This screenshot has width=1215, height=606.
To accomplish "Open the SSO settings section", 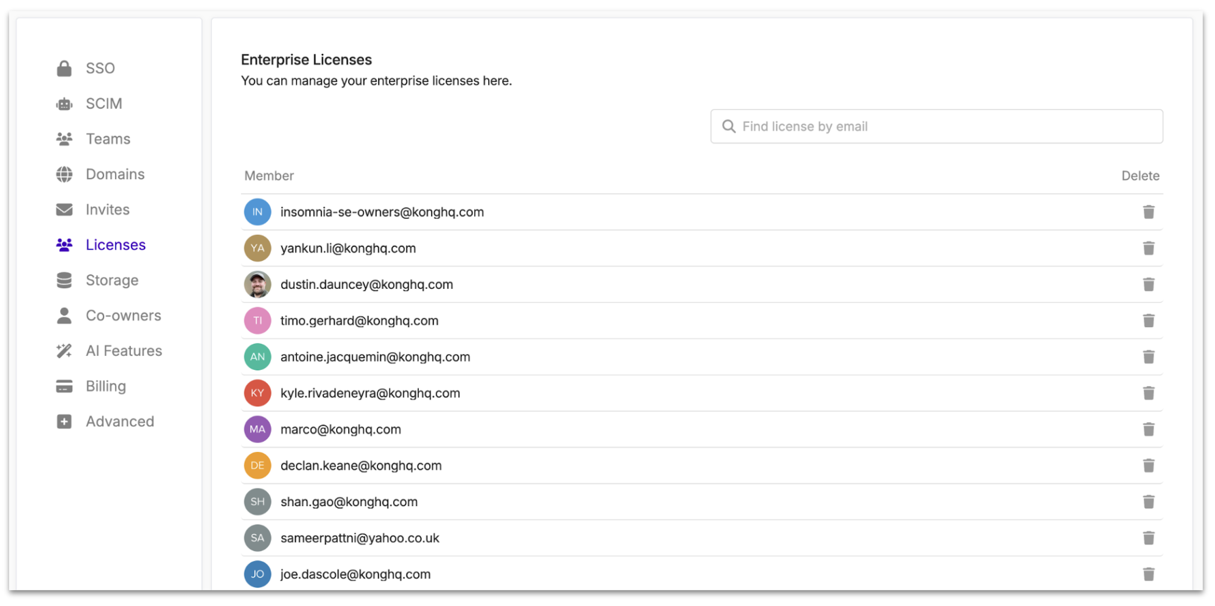I will (100, 68).
